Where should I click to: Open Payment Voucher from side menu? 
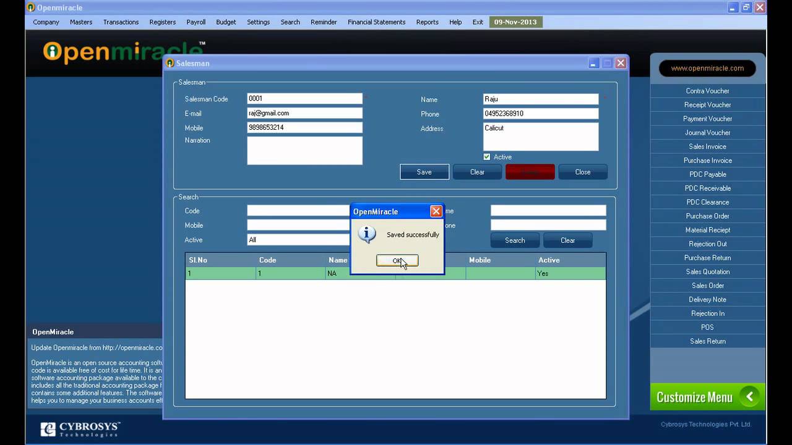[x=707, y=119]
